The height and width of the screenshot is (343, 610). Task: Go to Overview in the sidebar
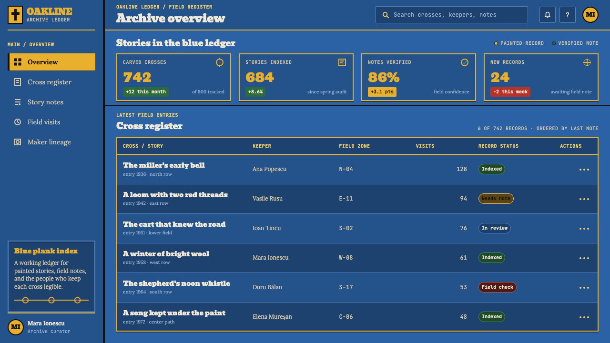tap(51, 62)
